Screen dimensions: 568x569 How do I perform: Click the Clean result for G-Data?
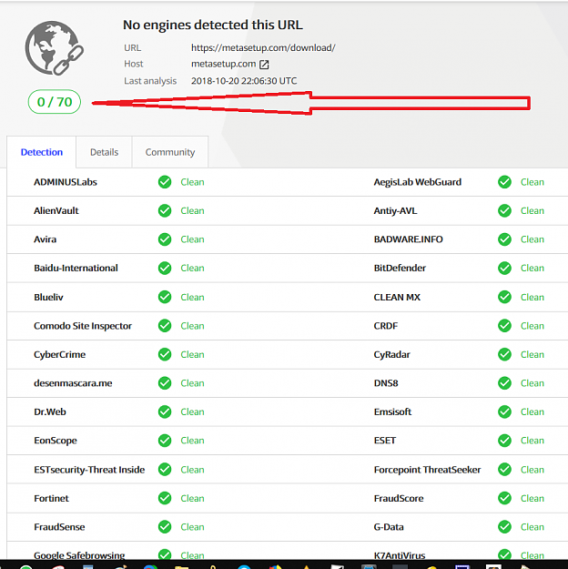(x=532, y=527)
